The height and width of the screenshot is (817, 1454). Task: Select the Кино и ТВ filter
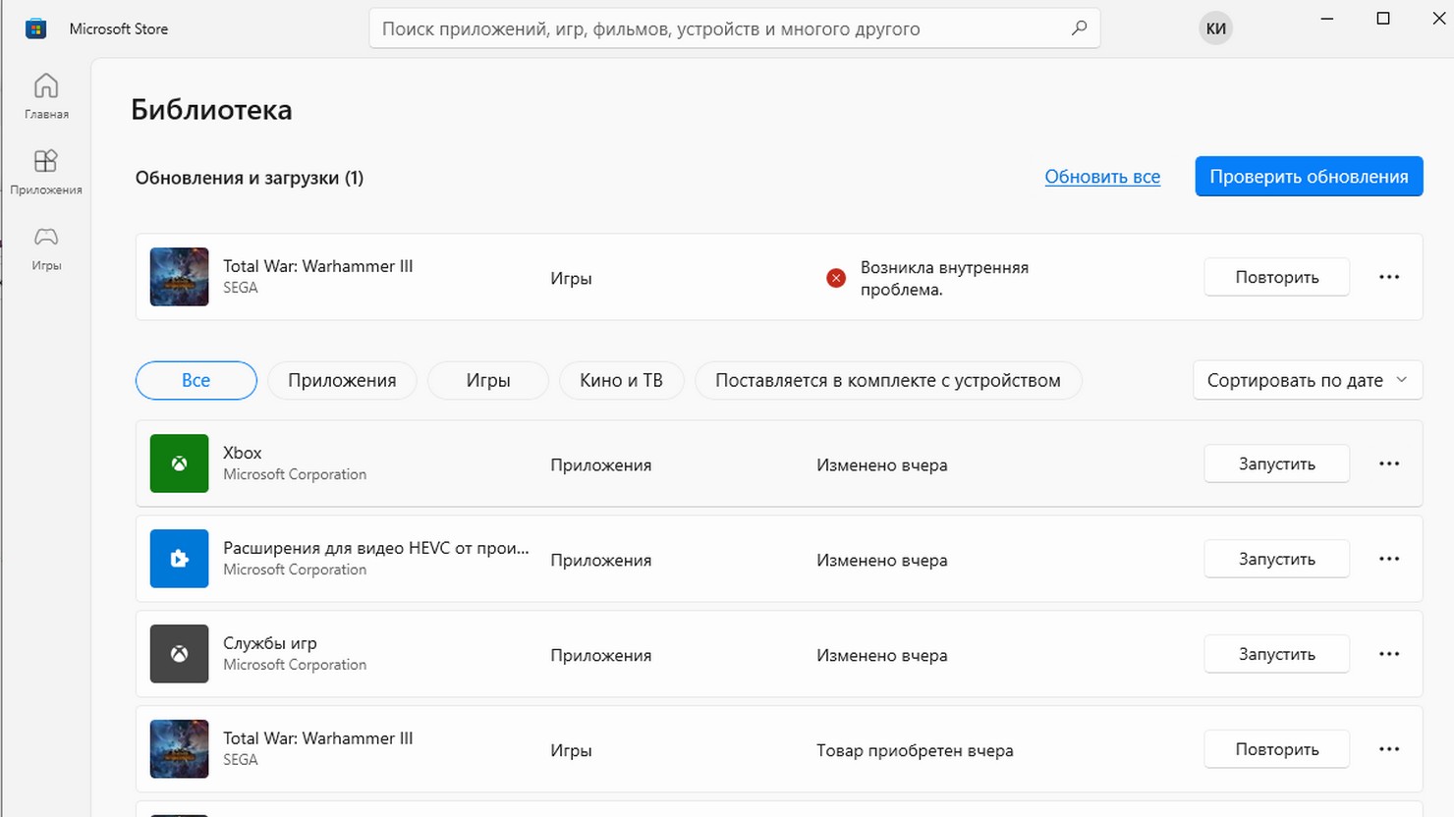pos(621,380)
